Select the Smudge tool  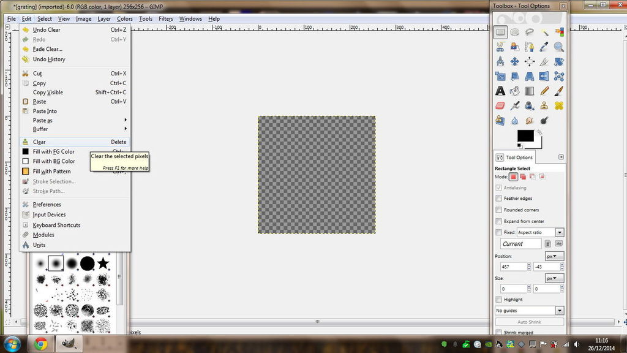(x=530, y=121)
